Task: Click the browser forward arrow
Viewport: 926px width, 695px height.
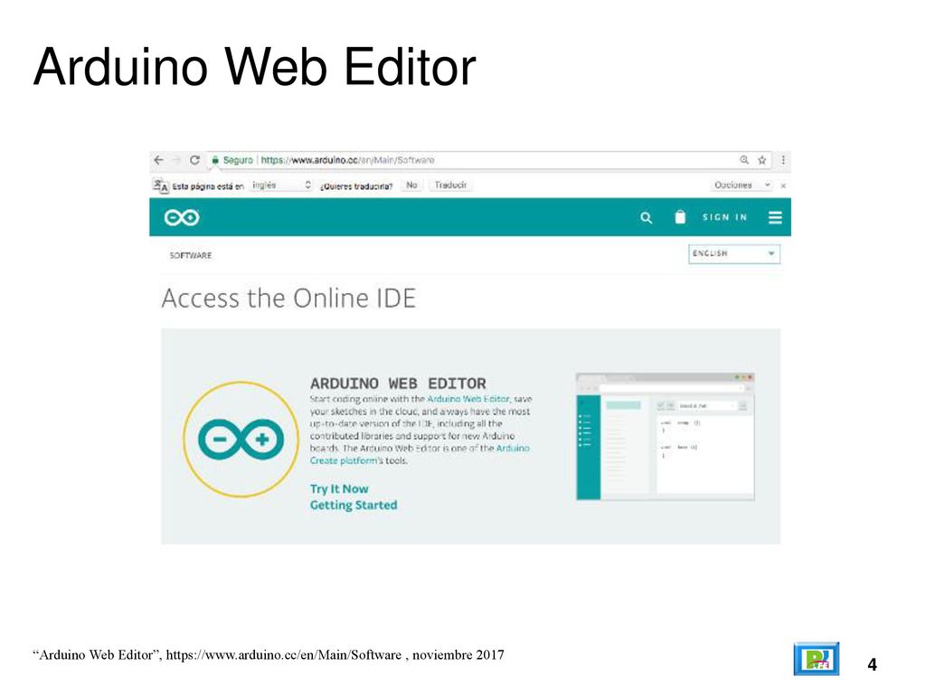Action: [x=176, y=160]
